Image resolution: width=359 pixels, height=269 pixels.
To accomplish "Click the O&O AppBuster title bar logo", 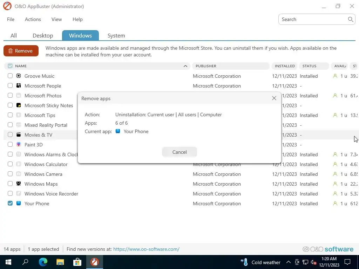I will pyautogui.click(x=7, y=6).
